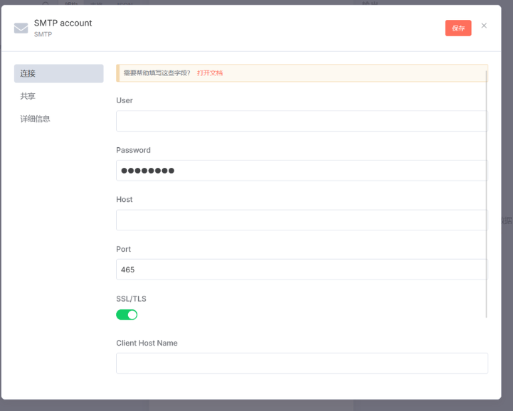Disable the SSL/TLS toggle switch

click(127, 314)
